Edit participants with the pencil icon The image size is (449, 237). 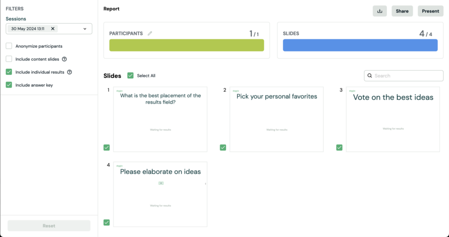(150, 33)
